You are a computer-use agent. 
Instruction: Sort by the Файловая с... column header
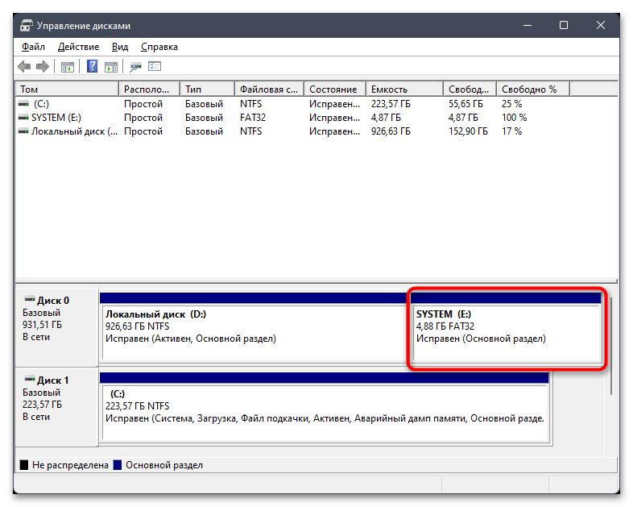pyautogui.click(x=269, y=89)
